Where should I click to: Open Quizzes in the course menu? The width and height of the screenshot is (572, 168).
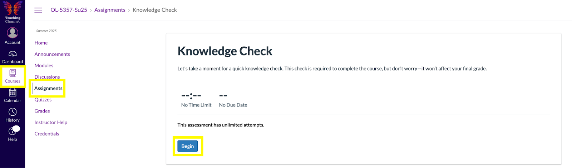pos(43,100)
